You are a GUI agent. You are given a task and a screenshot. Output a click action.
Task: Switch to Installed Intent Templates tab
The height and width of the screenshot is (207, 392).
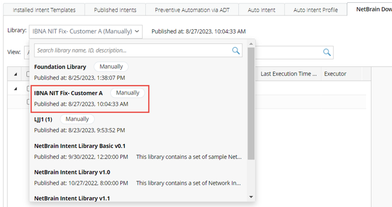pos(44,10)
